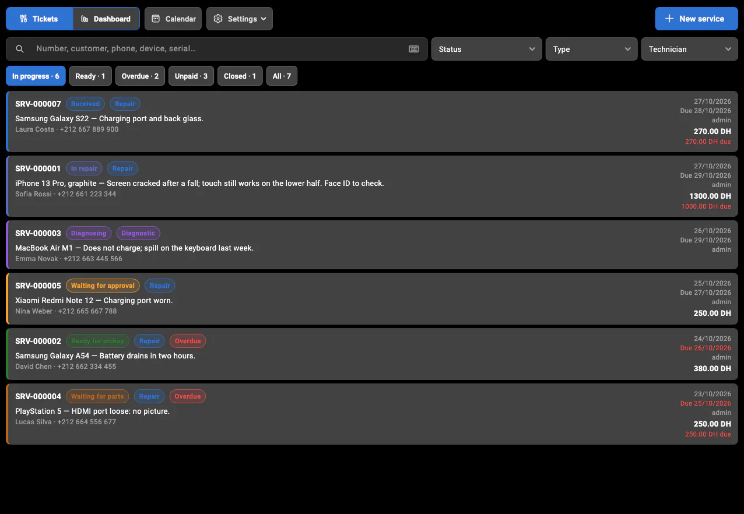Click customer Sofia Rossi contact line
Viewport: 744px width, 514px height.
(65, 194)
